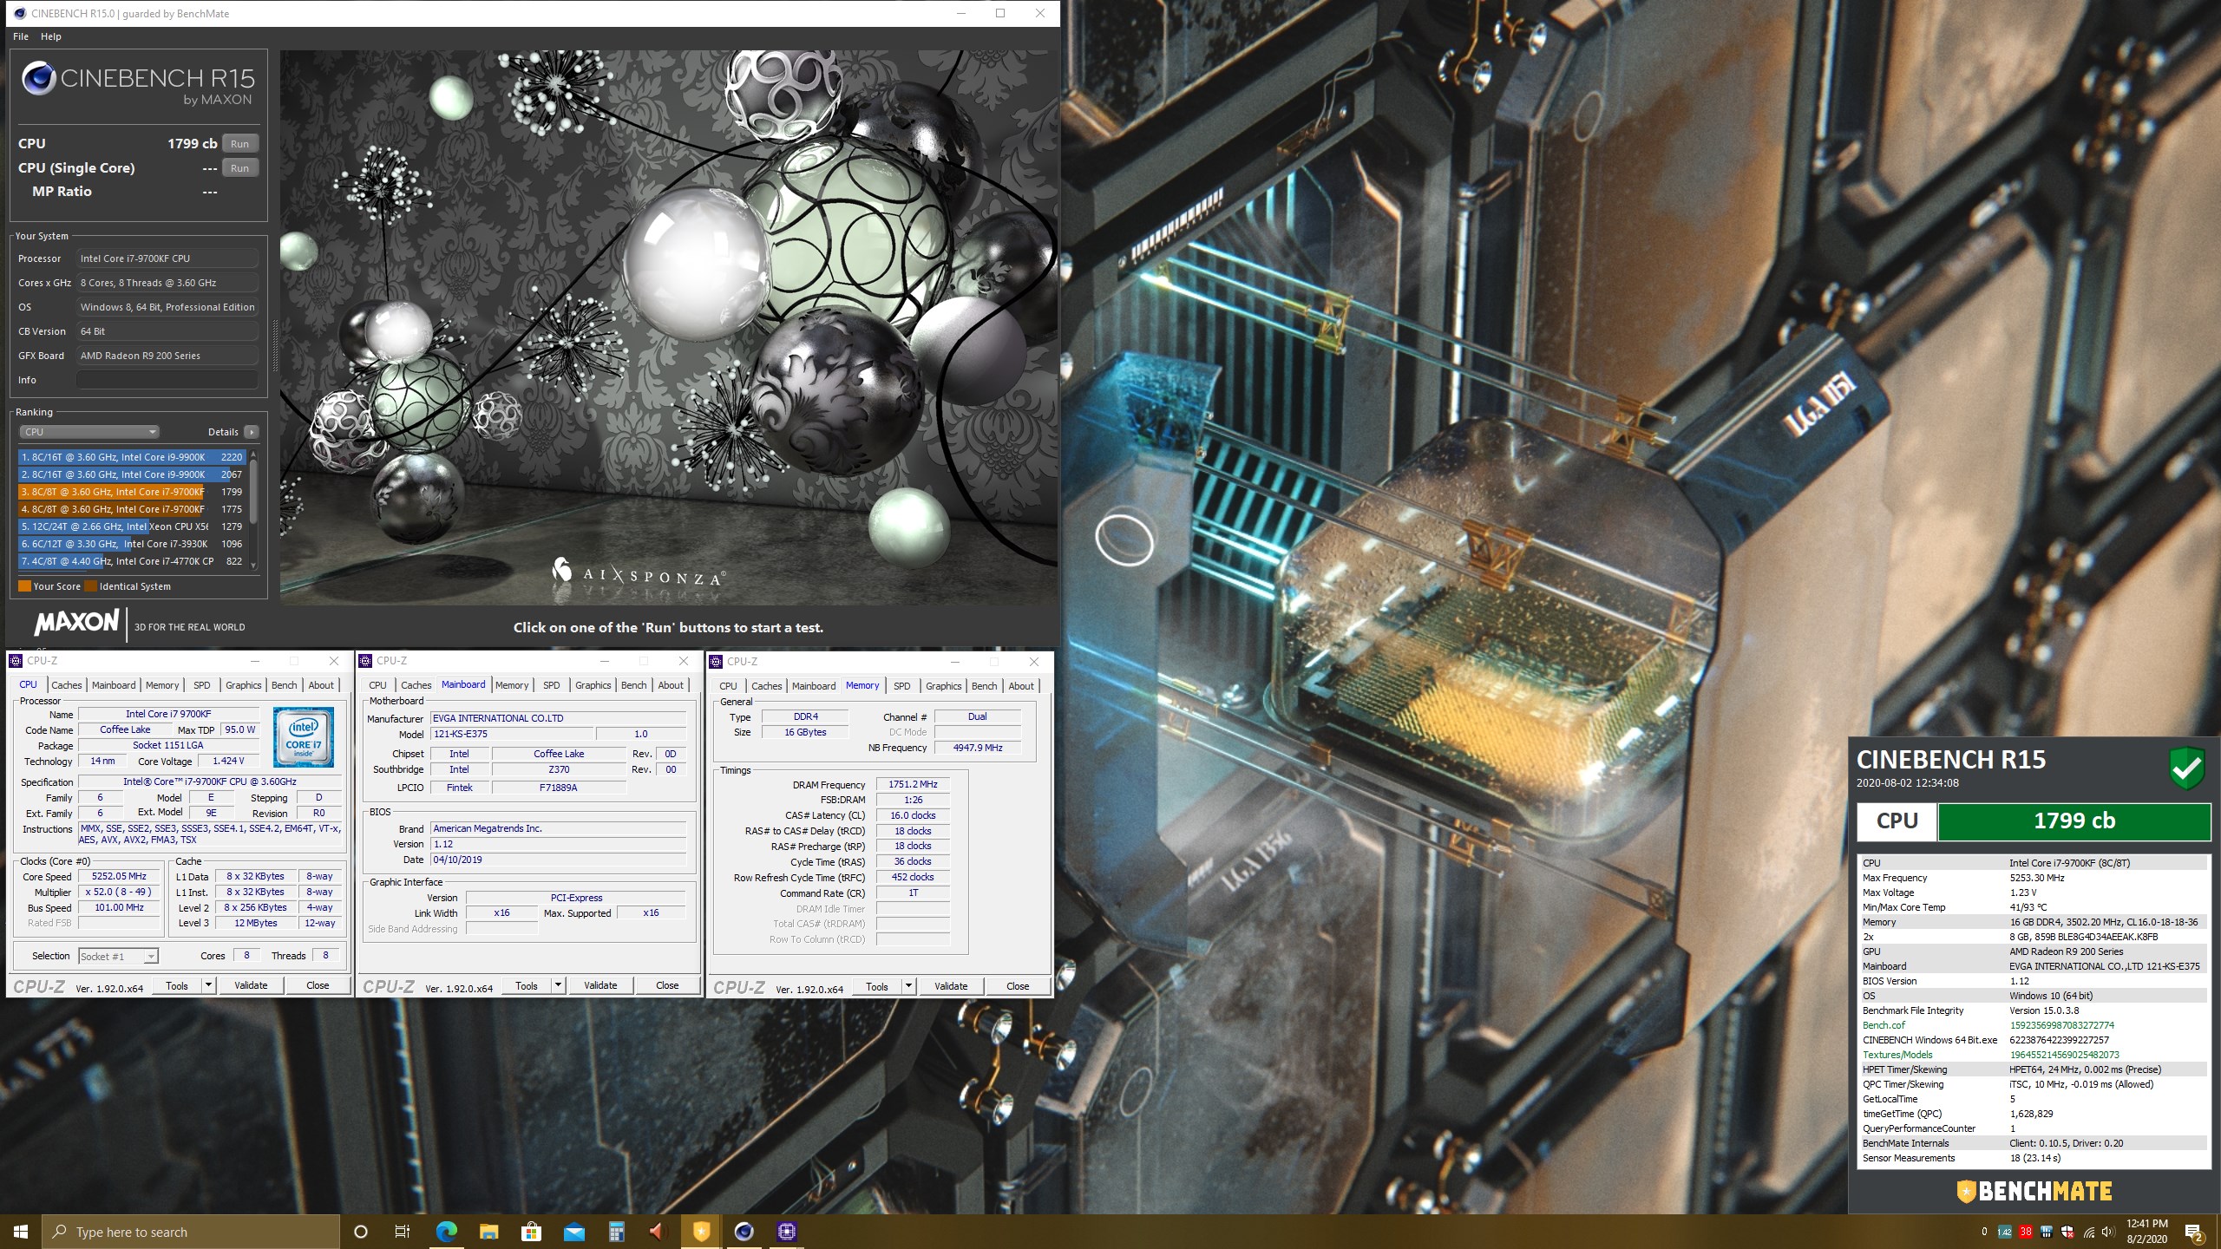Click the EVGA INTERNATIONAL CO.,LTD manufacturer field

[558, 718]
